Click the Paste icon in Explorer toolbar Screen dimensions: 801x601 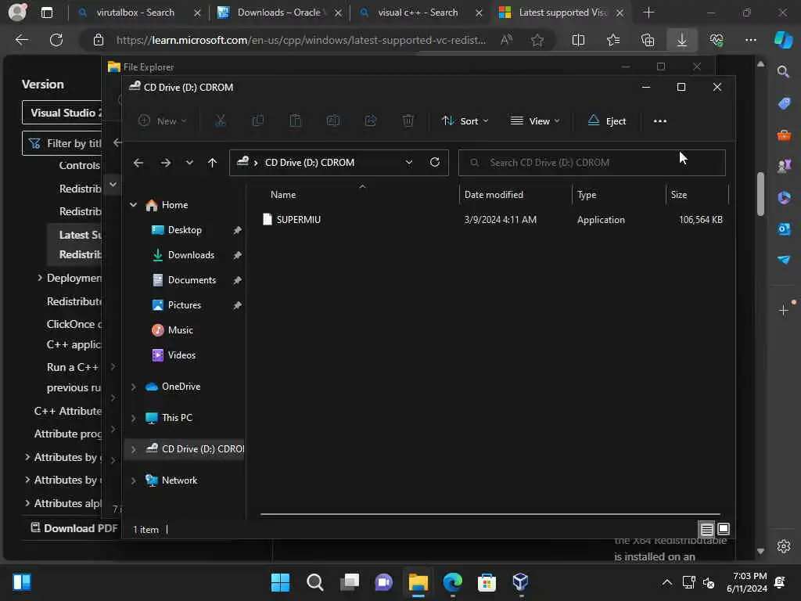click(295, 121)
